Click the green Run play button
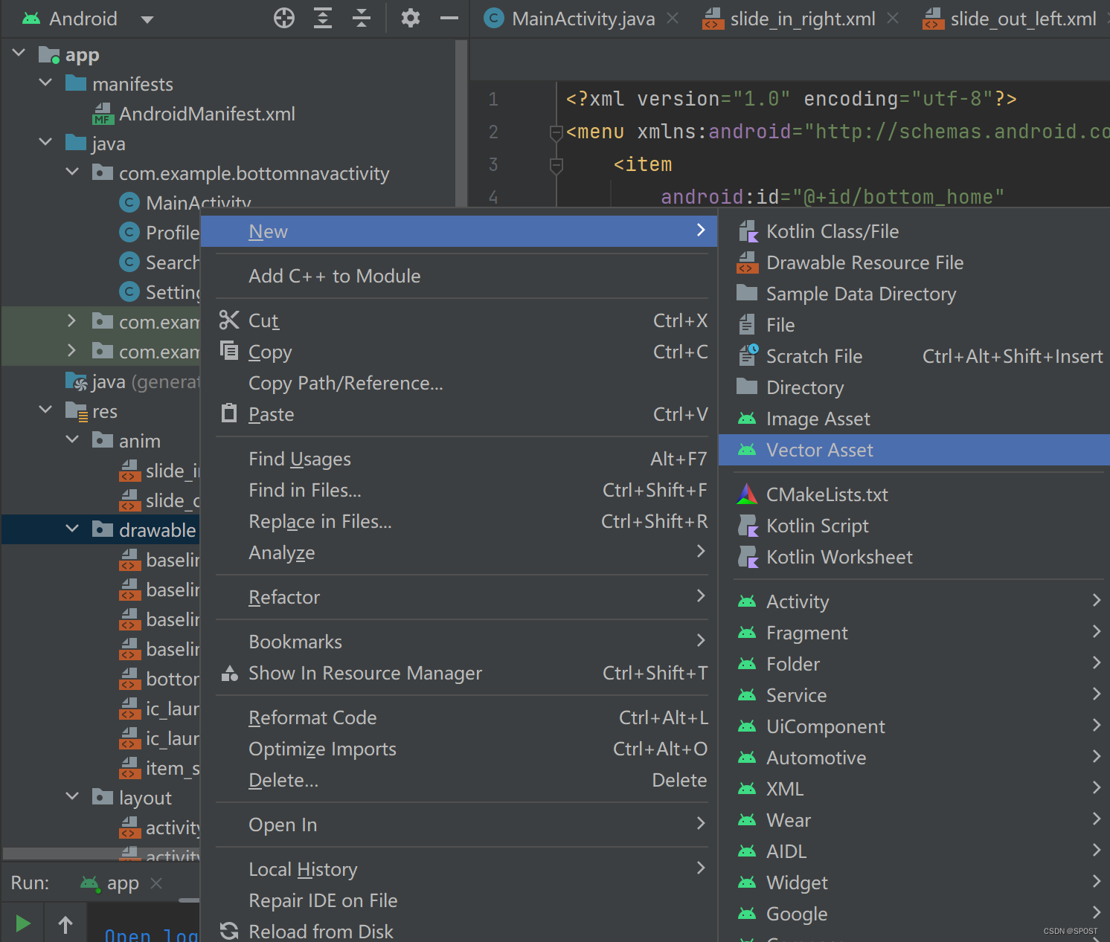Screen dimensions: 1110x942 (22, 923)
